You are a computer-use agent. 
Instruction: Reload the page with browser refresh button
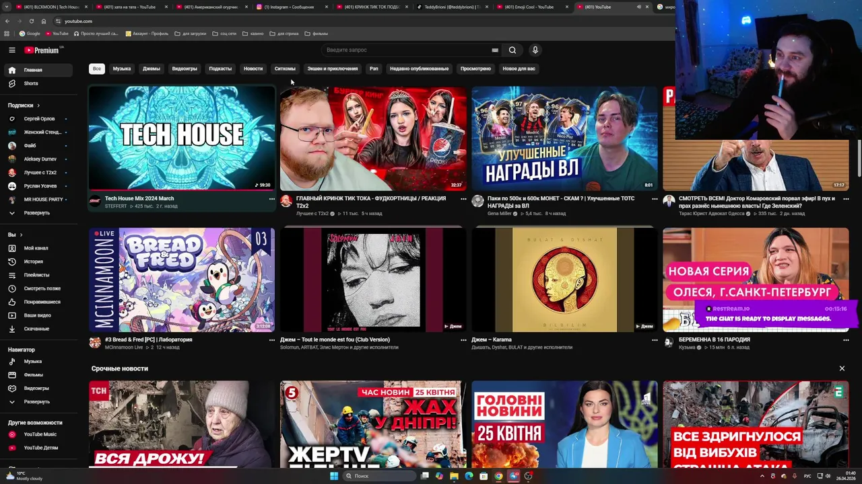click(x=31, y=21)
